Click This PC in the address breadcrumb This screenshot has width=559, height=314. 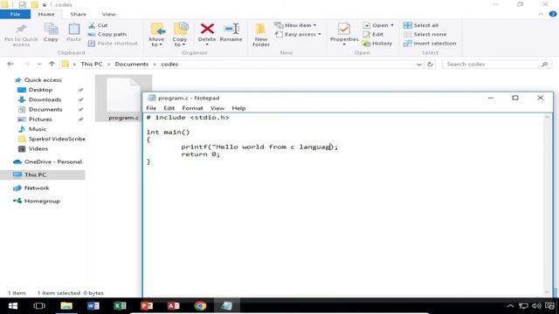pos(91,64)
